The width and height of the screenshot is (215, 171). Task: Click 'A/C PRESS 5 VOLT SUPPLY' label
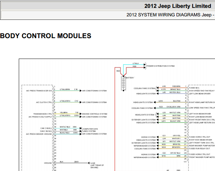pyautogui.click(x=40, y=117)
